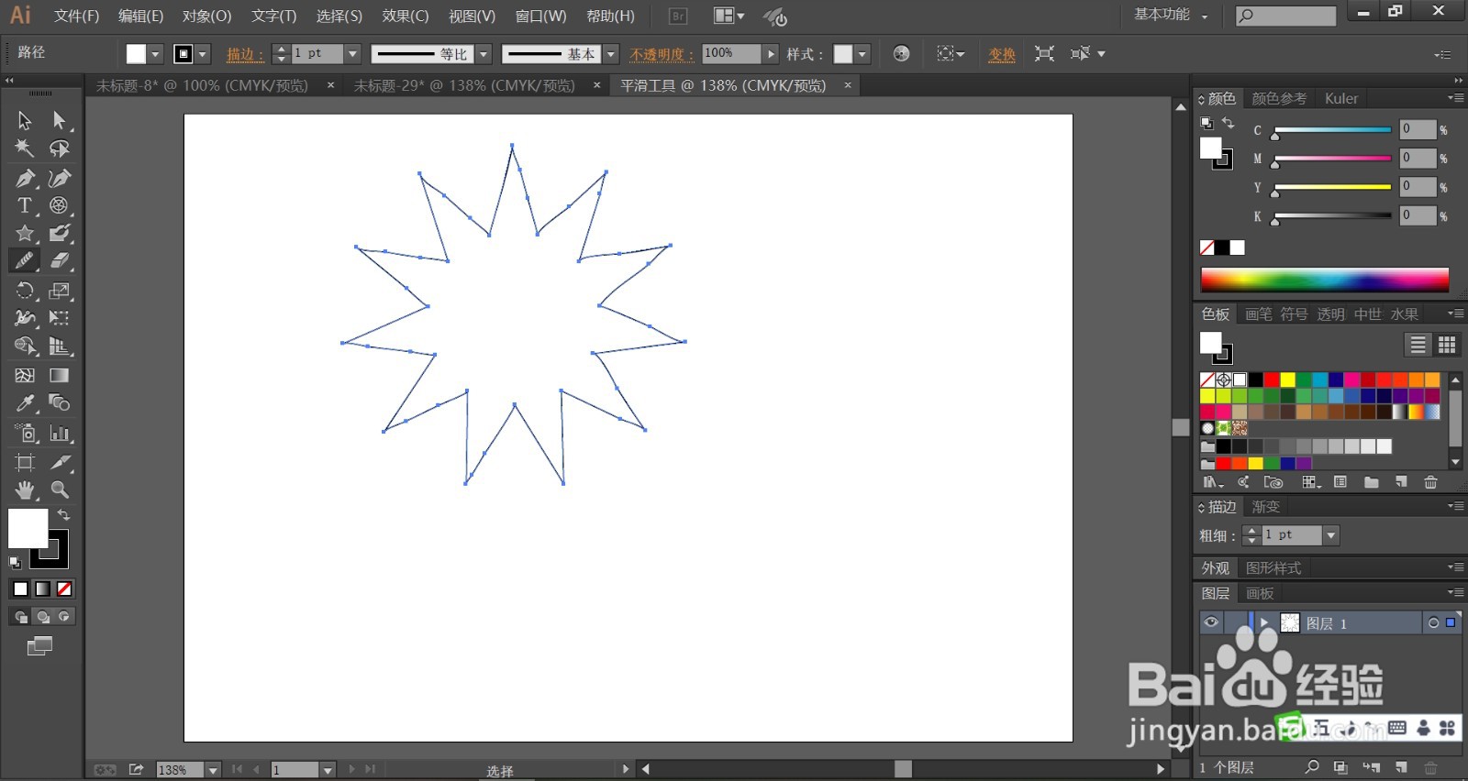Select the Direct Selection tool
The width and height of the screenshot is (1468, 781).
(59, 120)
